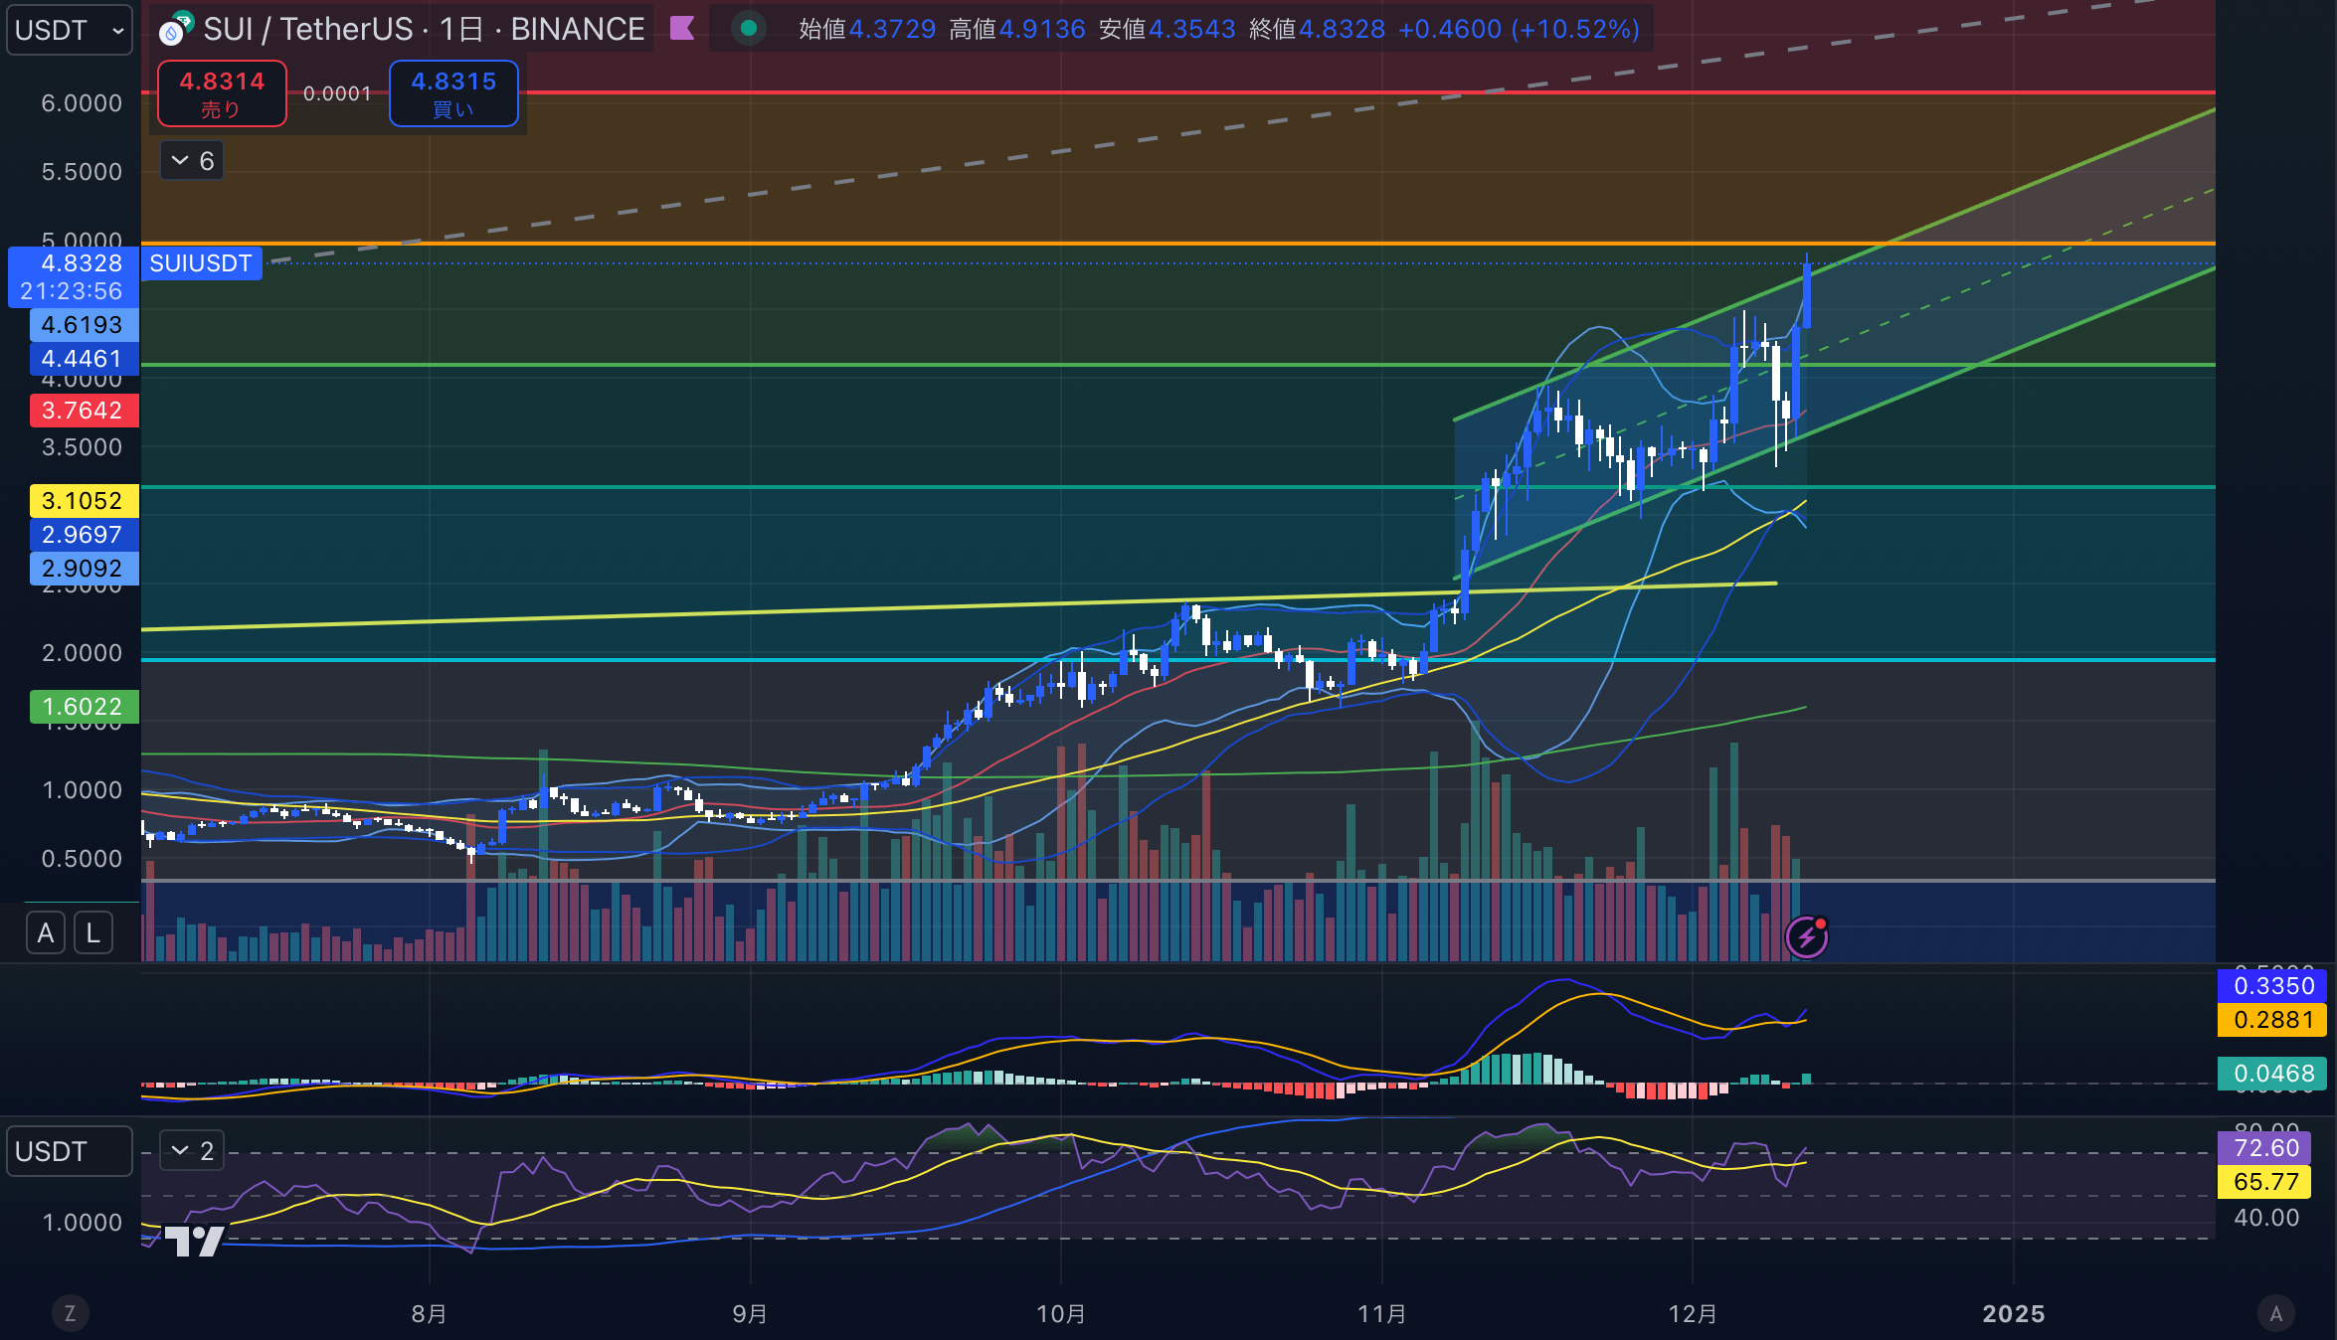The height and width of the screenshot is (1340, 2337).
Task: Click the 9月 time axis label
Action: 750,1314
